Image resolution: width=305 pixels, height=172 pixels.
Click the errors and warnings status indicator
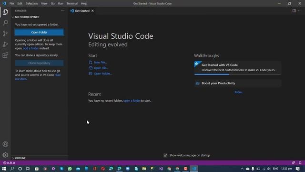click(x=9, y=163)
